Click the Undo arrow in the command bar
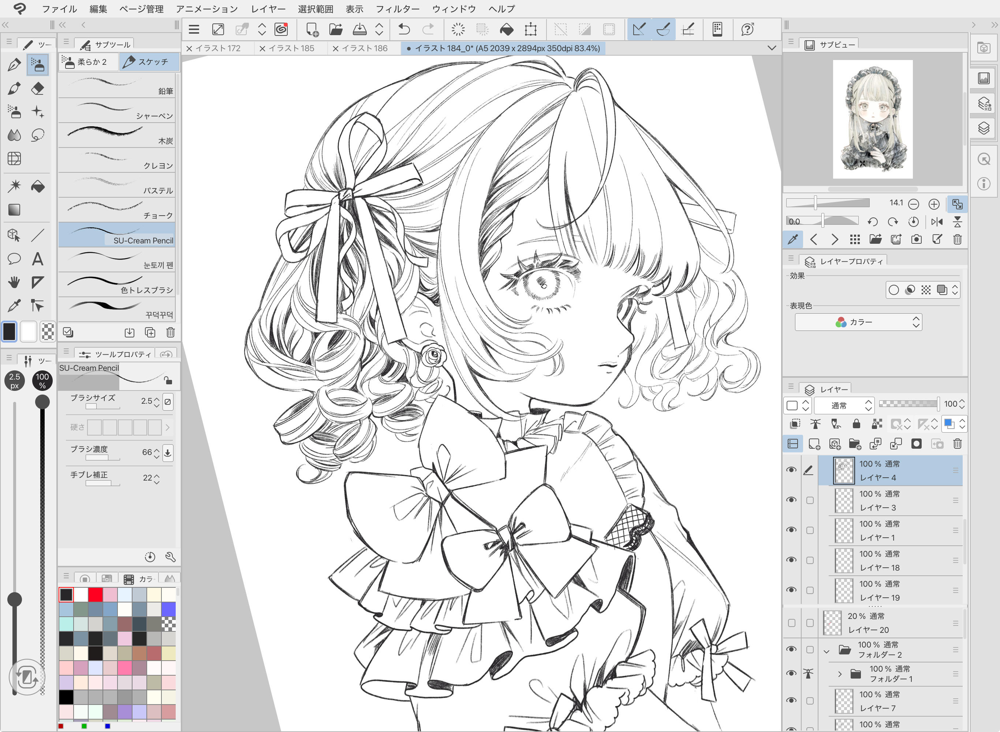This screenshot has height=732, width=1000. (x=404, y=30)
